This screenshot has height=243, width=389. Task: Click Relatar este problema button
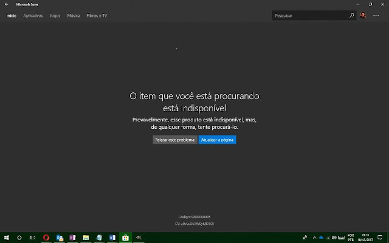[175, 140]
